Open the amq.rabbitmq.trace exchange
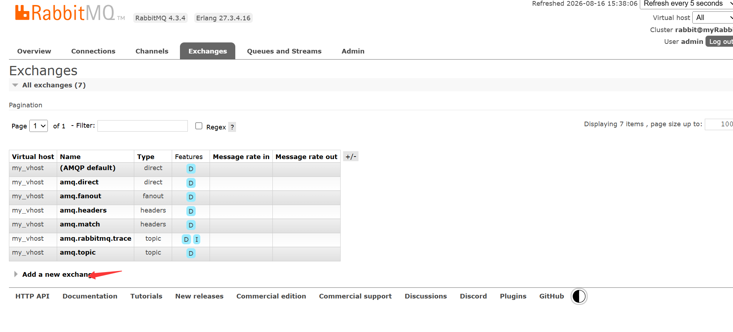This screenshot has height=332, width=733. (x=96, y=239)
